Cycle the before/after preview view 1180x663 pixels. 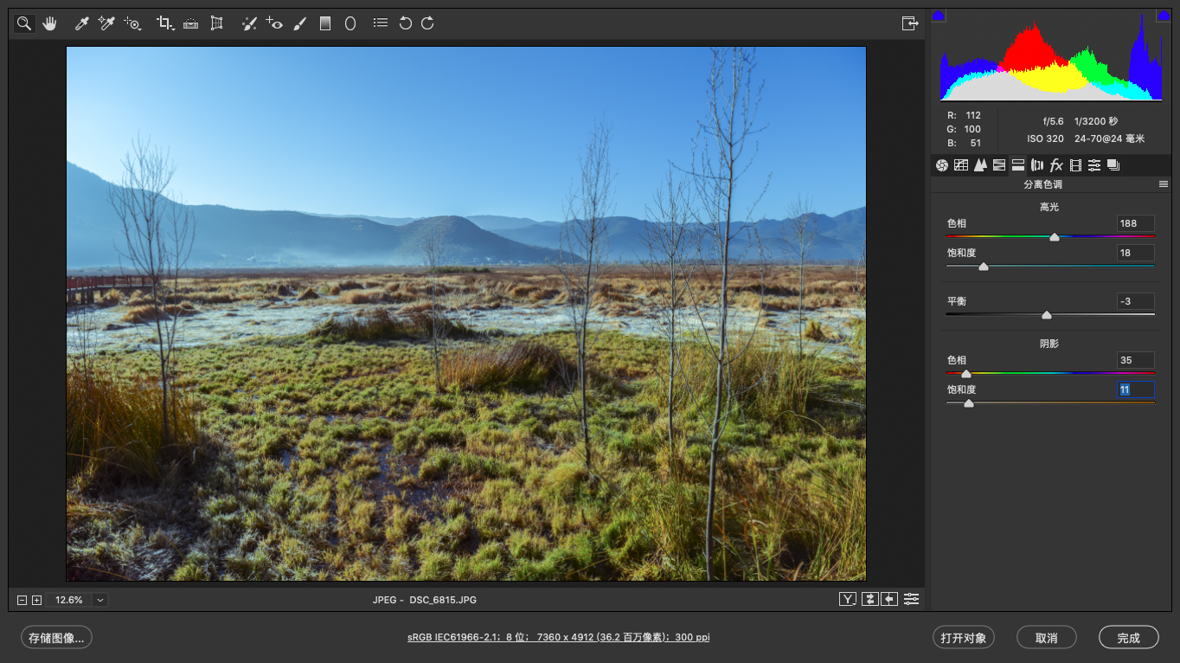(849, 599)
